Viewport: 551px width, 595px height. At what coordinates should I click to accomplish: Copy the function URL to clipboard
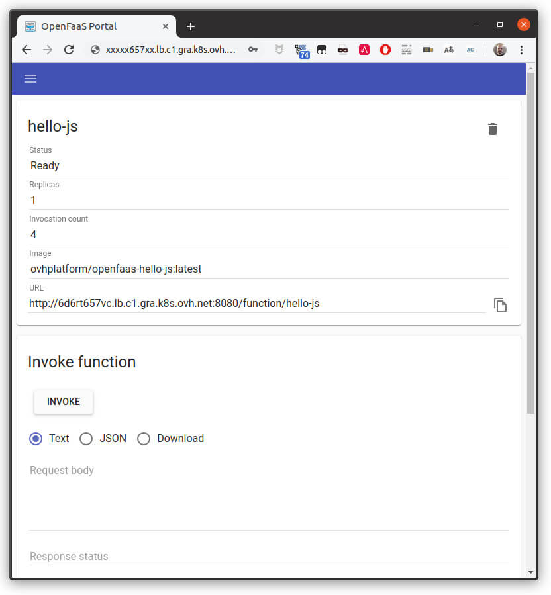(x=500, y=305)
